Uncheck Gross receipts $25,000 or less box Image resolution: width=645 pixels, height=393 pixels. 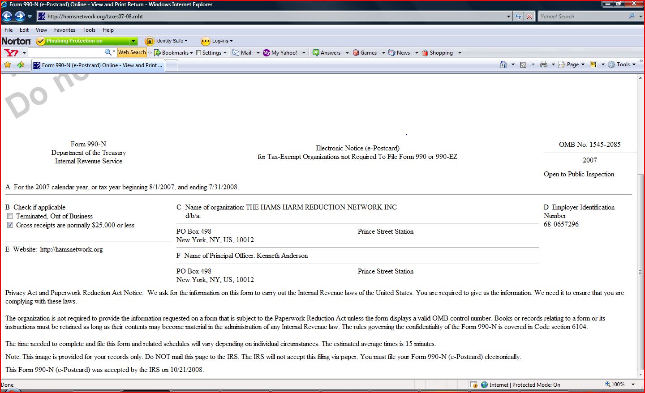10,225
